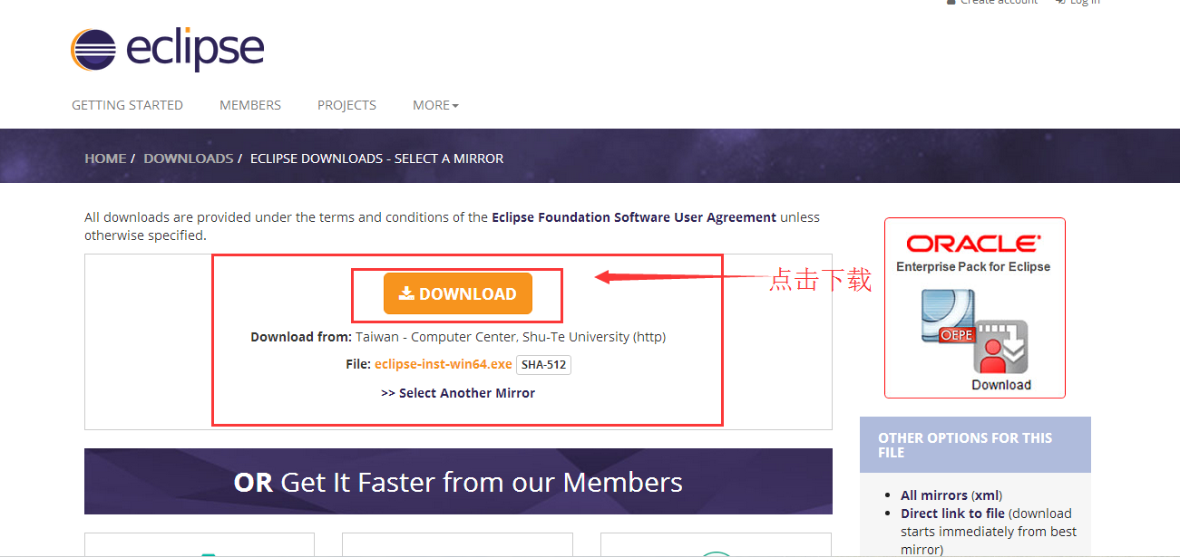This screenshot has height=557, width=1180.
Task: Click the Get It Faster from our Members banner
Action: click(x=458, y=482)
